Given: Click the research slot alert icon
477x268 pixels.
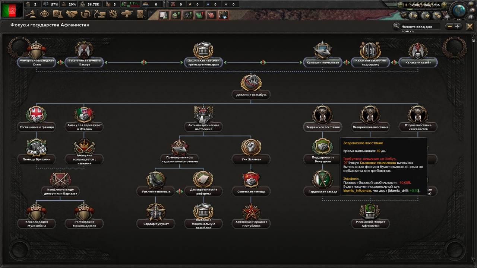Looking at the screenshot, I should pos(163,15).
